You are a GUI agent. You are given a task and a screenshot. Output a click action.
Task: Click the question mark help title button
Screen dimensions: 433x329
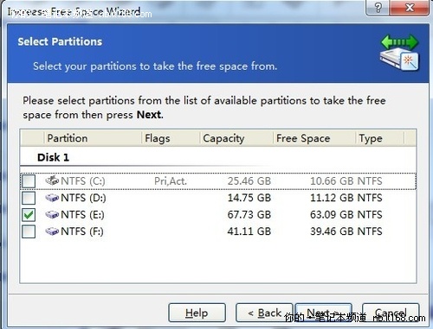coord(378,7)
